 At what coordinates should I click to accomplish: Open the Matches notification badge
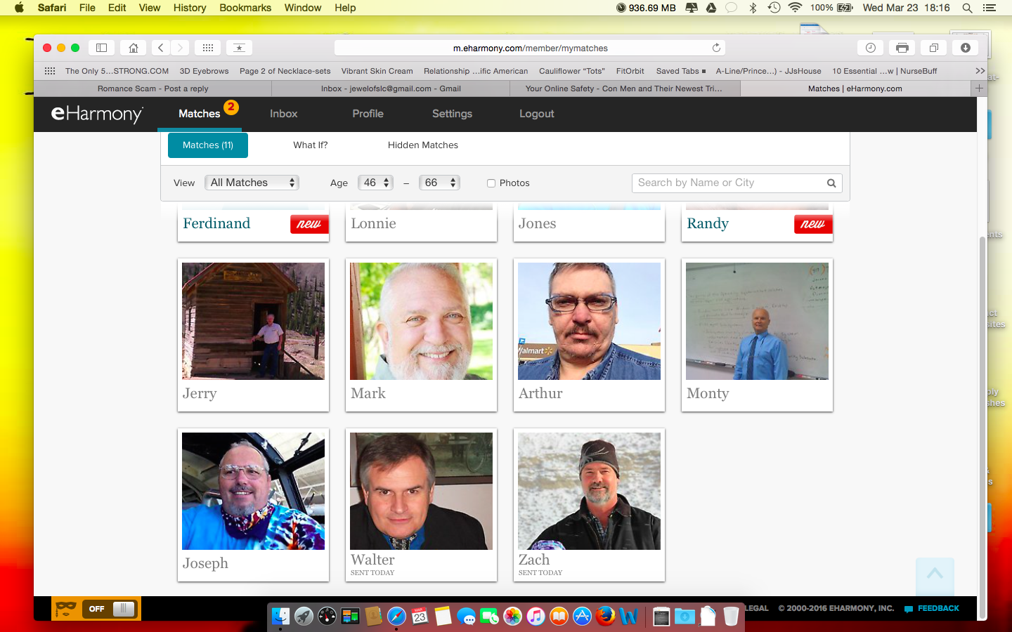point(231,107)
